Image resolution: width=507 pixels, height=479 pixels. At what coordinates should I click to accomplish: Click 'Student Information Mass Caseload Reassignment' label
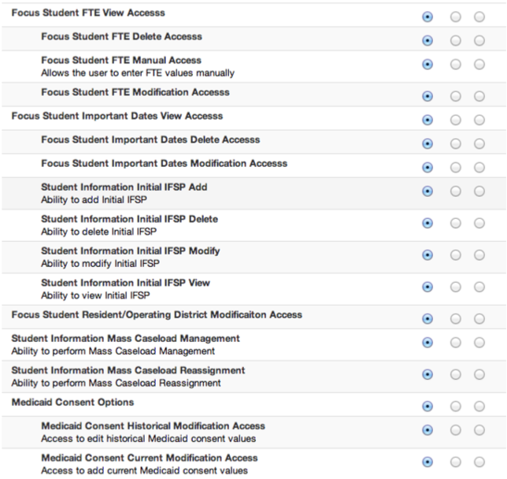pyautogui.click(x=128, y=370)
